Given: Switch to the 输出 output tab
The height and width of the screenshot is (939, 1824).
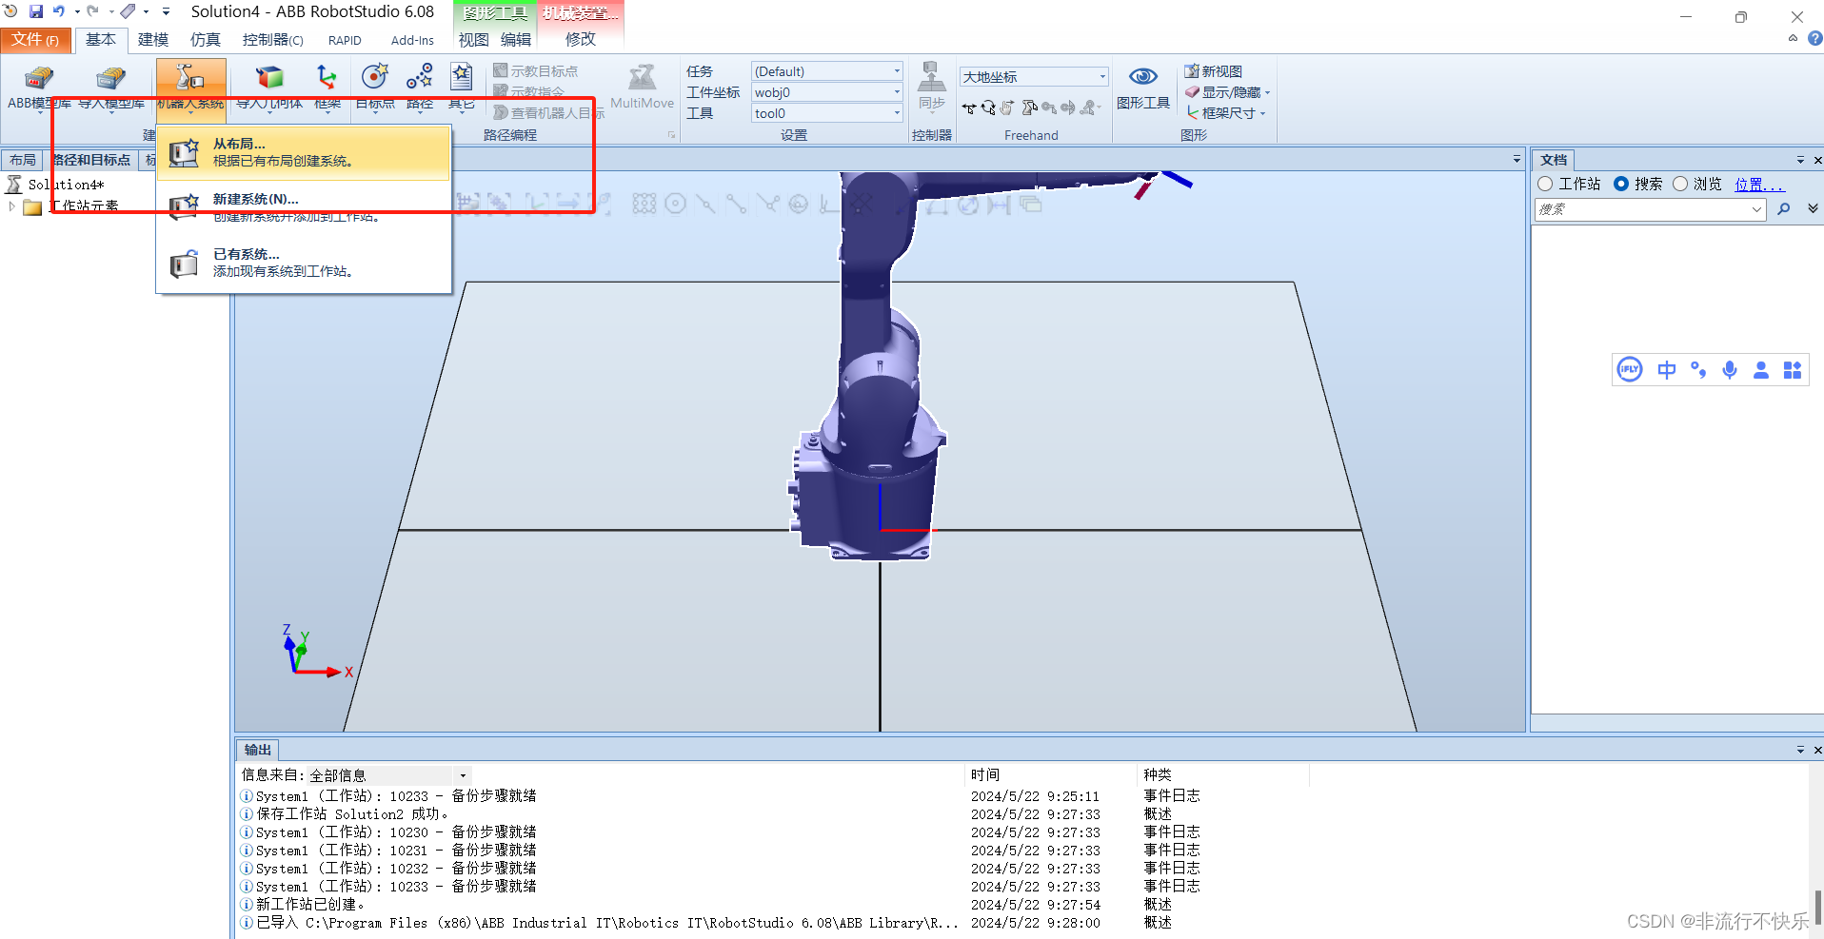Looking at the screenshot, I should [257, 750].
